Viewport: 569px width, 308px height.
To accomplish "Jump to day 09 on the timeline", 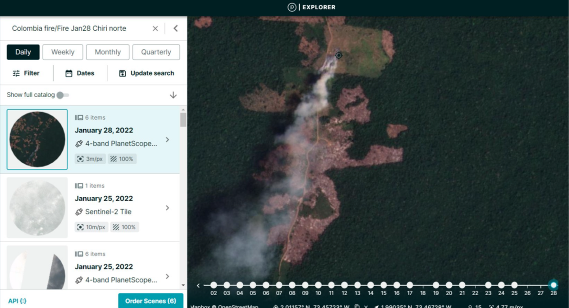I will point(305,285).
